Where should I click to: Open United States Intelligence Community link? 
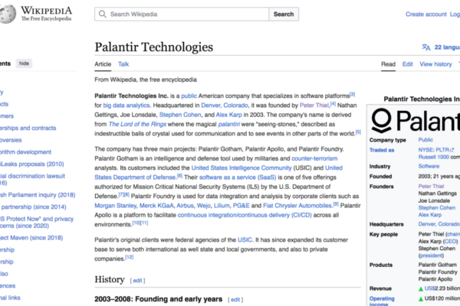tap(242, 168)
